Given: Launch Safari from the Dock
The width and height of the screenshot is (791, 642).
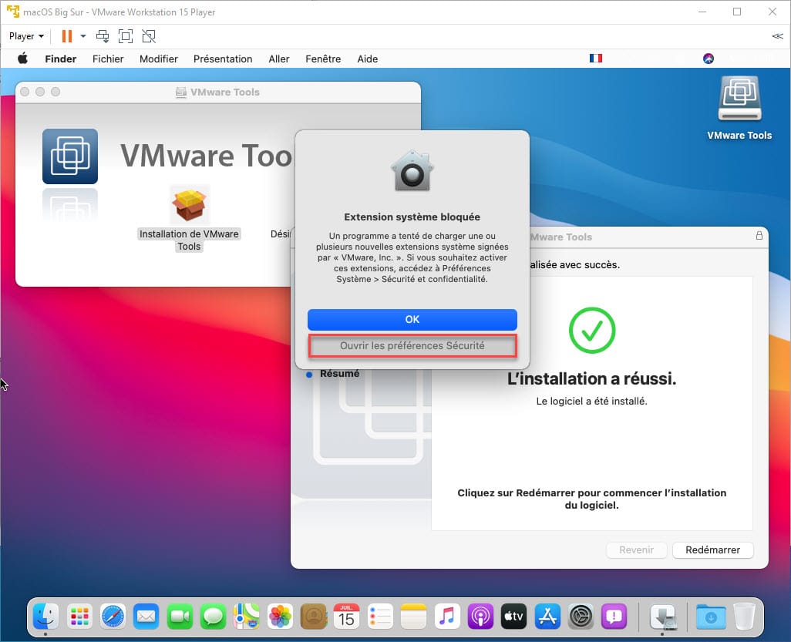Looking at the screenshot, I should click(113, 617).
